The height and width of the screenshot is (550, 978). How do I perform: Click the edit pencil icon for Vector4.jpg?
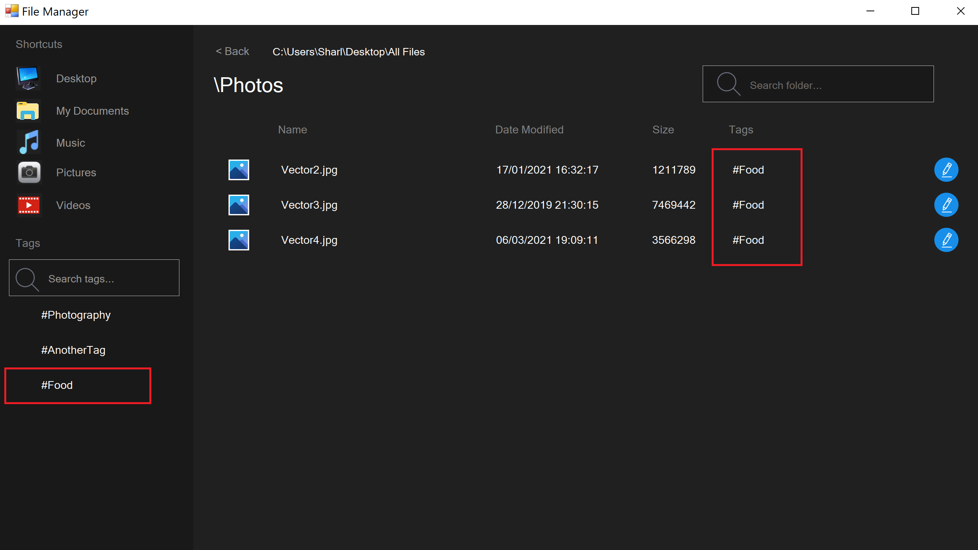click(x=946, y=240)
